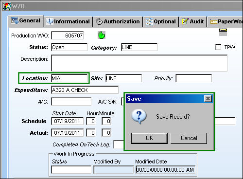
Task: Switch to the General tab
Action: click(26, 21)
